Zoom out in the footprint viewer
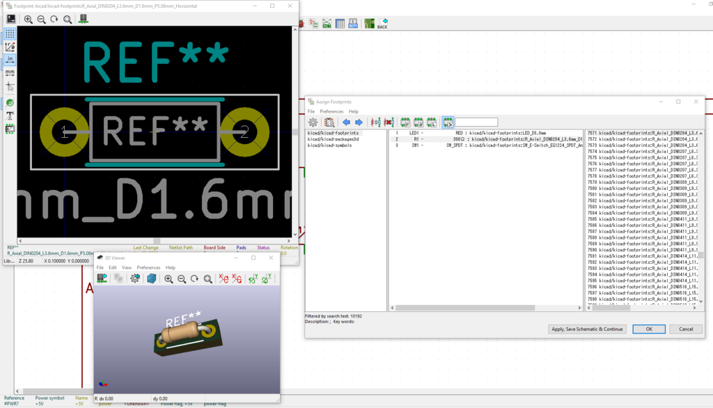Image resolution: width=713 pixels, height=408 pixels. pyautogui.click(x=41, y=19)
